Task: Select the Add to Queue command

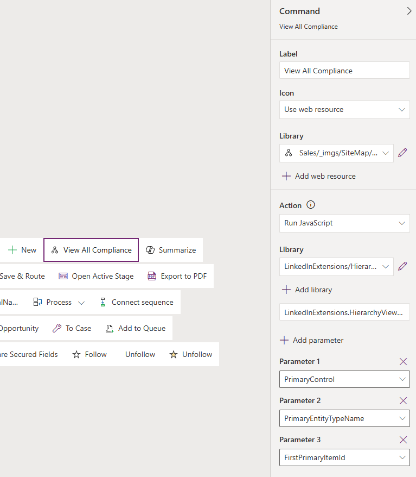Action: point(136,328)
